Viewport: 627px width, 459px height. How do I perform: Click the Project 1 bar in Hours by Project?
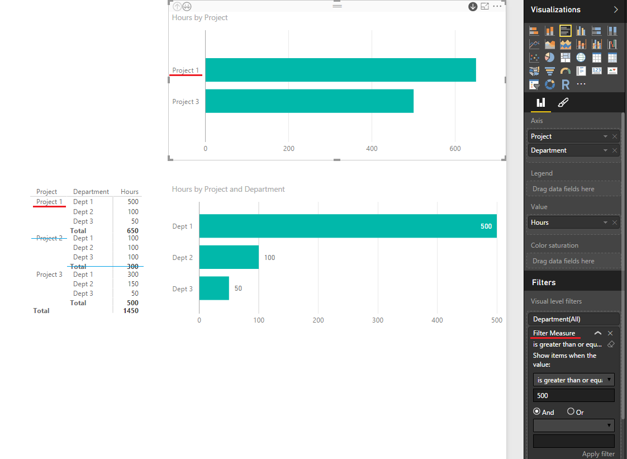(341, 70)
